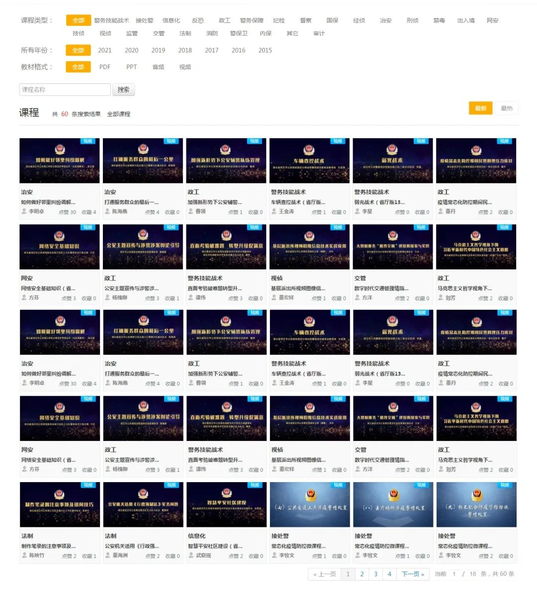
Task: Sort courses by 最热
Action: [507, 108]
